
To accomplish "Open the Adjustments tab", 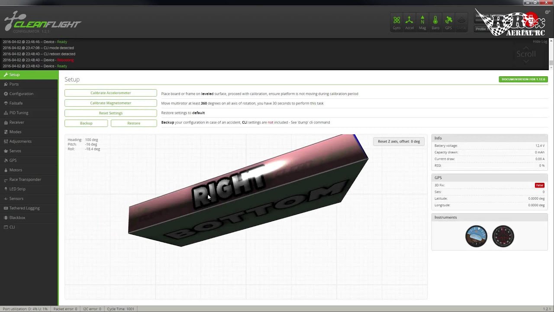I will (x=29, y=141).
